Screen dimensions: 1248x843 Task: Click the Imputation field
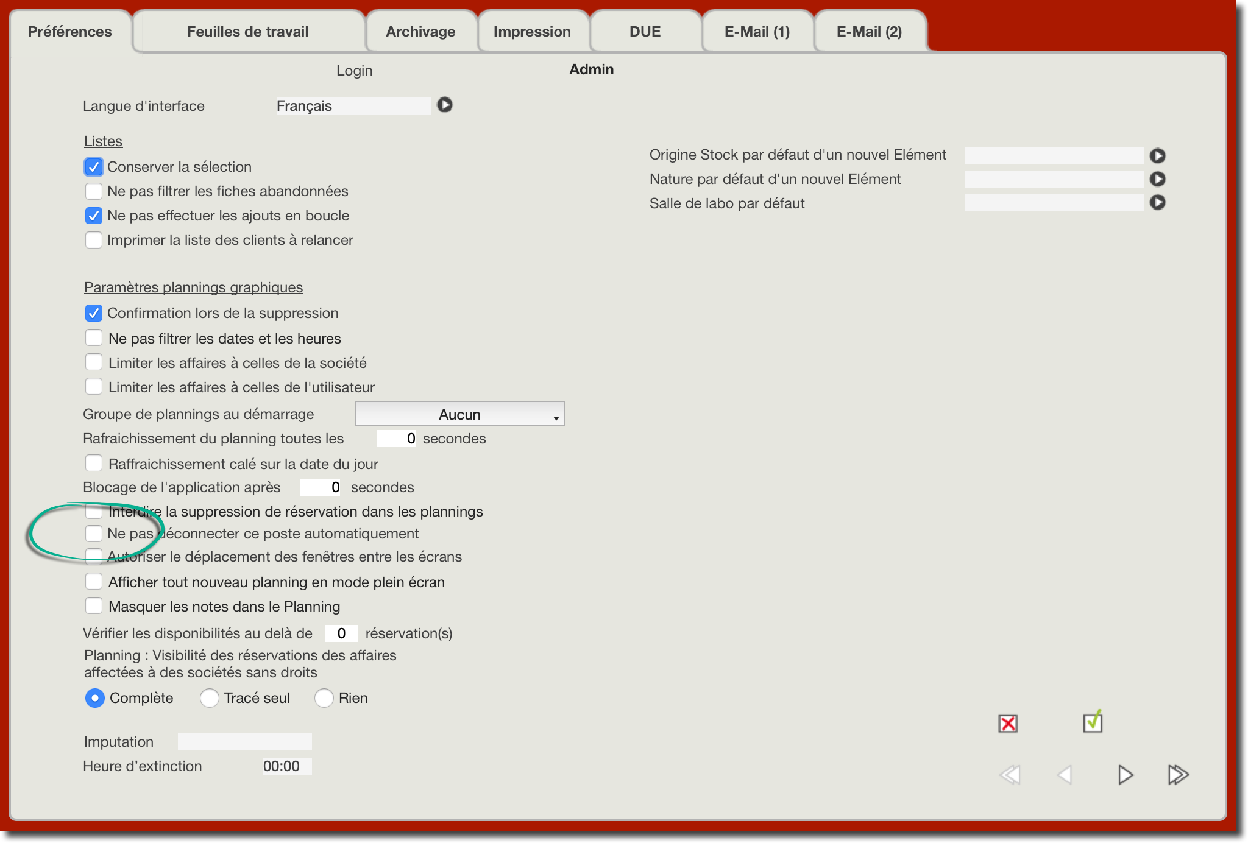(x=245, y=742)
